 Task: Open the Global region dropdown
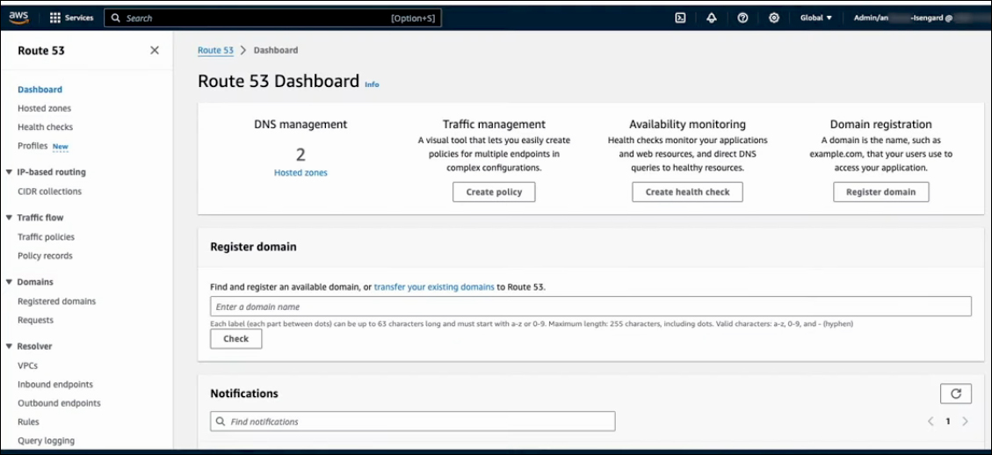[815, 18]
